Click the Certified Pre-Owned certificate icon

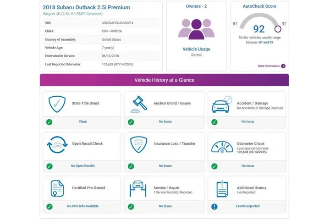click(x=57, y=188)
